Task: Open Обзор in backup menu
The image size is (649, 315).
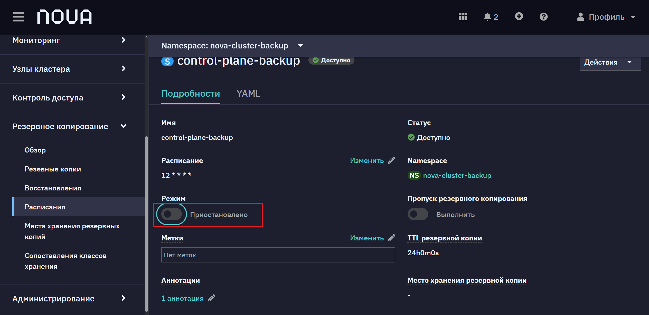Action: 35,150
